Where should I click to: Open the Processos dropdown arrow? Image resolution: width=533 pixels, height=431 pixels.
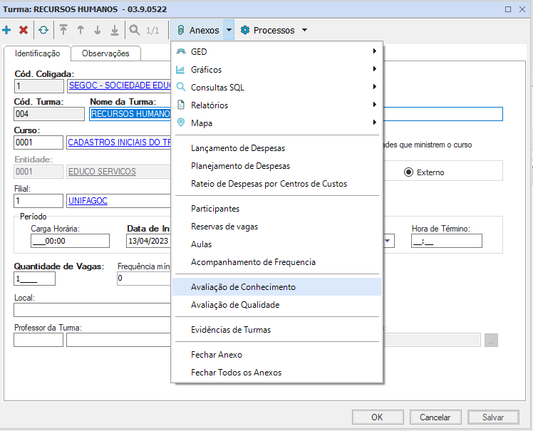[304, 31]
